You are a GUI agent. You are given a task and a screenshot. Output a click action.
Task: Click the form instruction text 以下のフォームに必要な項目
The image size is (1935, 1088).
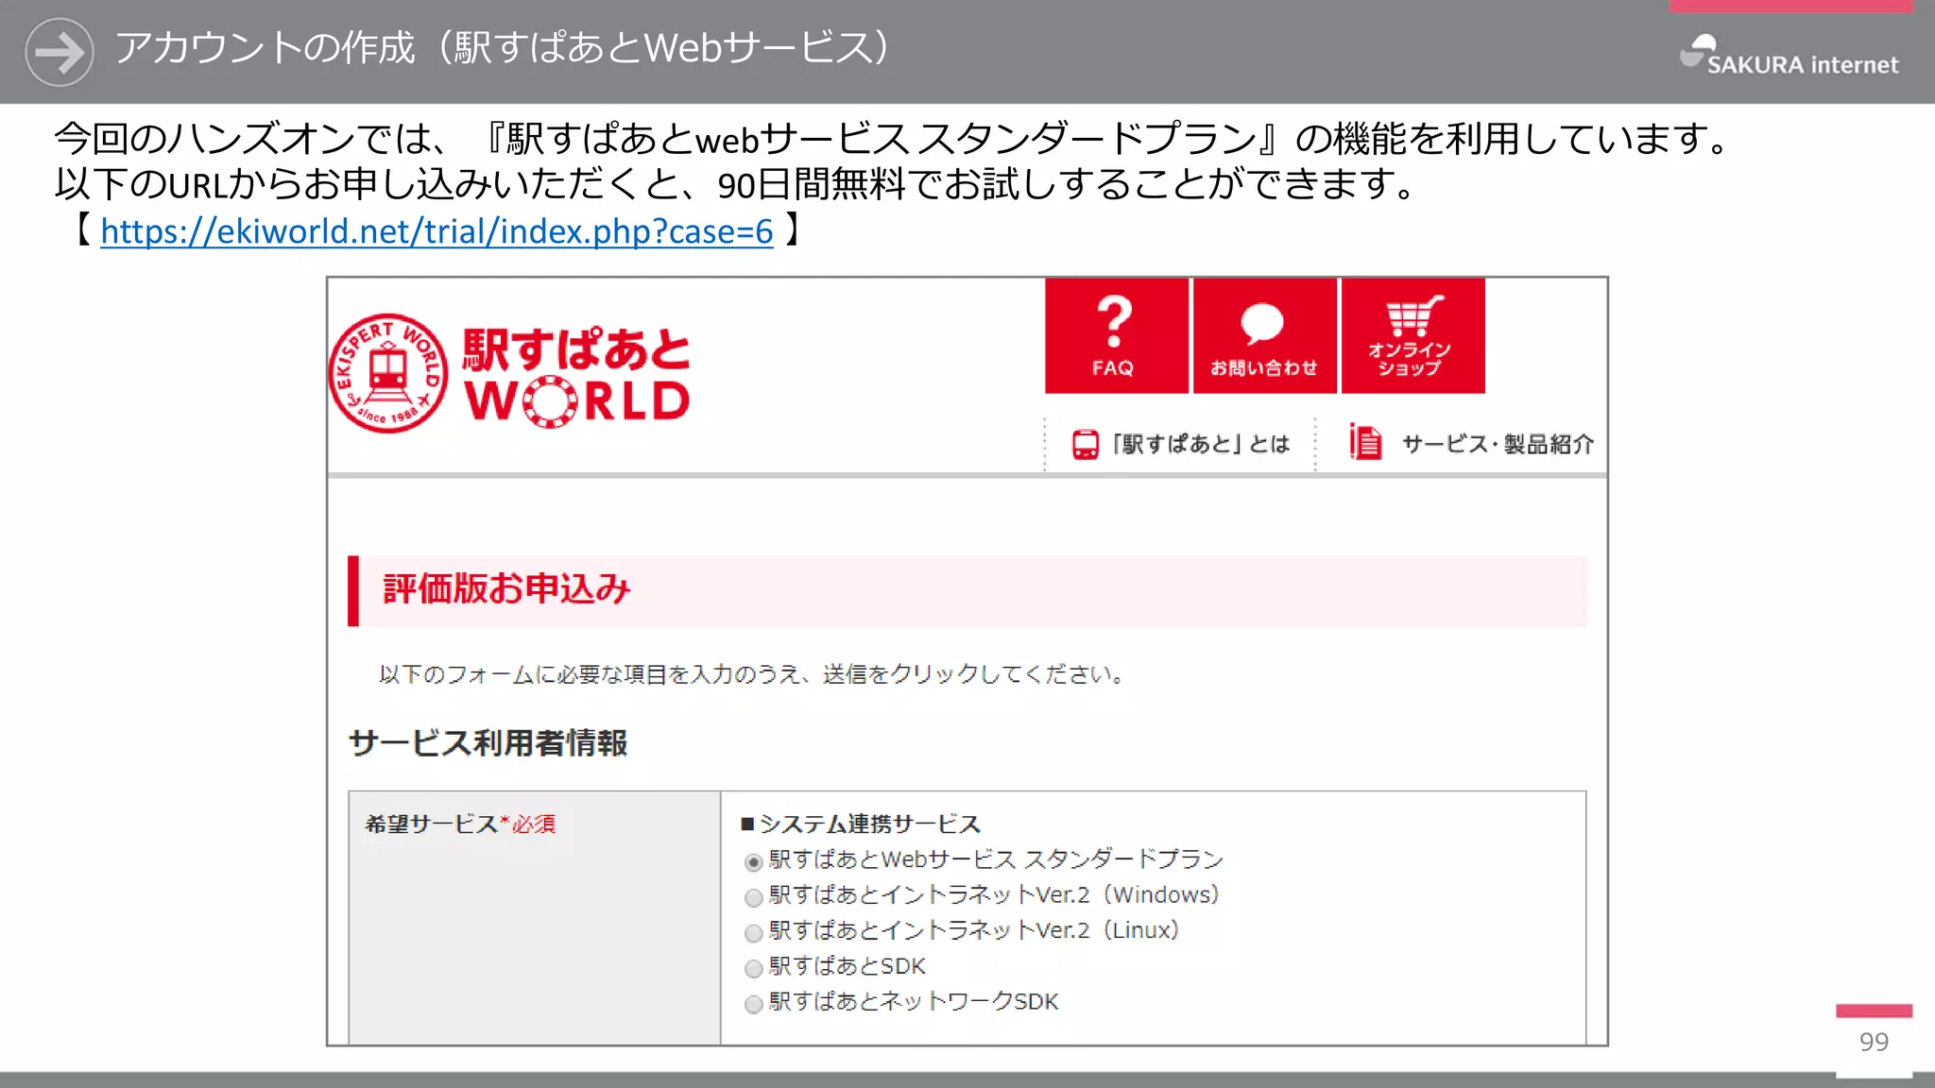click(x=751, y=674)
